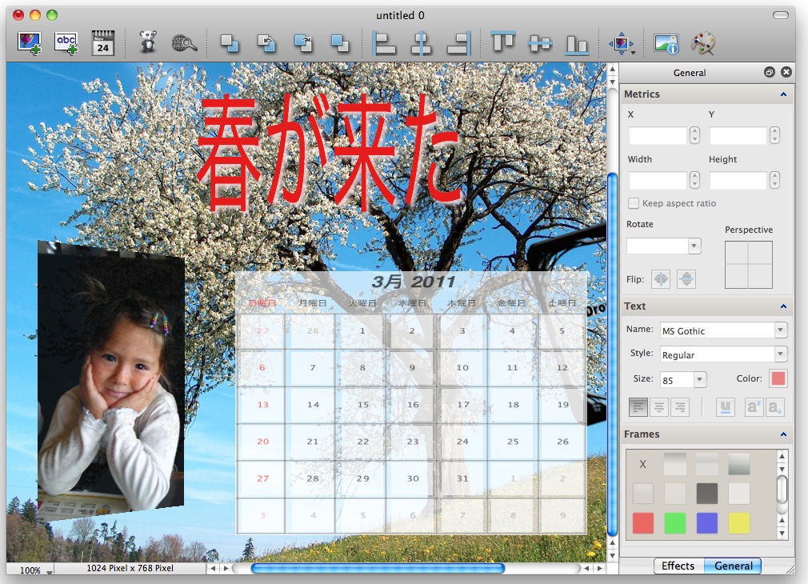The image size is (808, 584).
Task: Send the selected object to back
Action: (x=339, y=43)
